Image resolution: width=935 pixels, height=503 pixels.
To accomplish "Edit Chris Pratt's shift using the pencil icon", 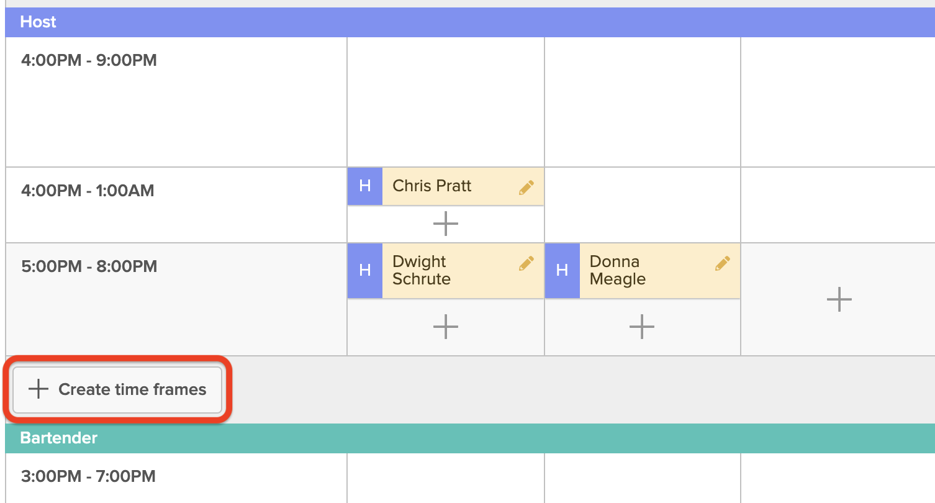I will click(525, 186).
